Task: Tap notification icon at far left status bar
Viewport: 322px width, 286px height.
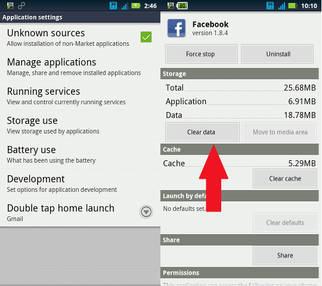Action: [10, 6]
